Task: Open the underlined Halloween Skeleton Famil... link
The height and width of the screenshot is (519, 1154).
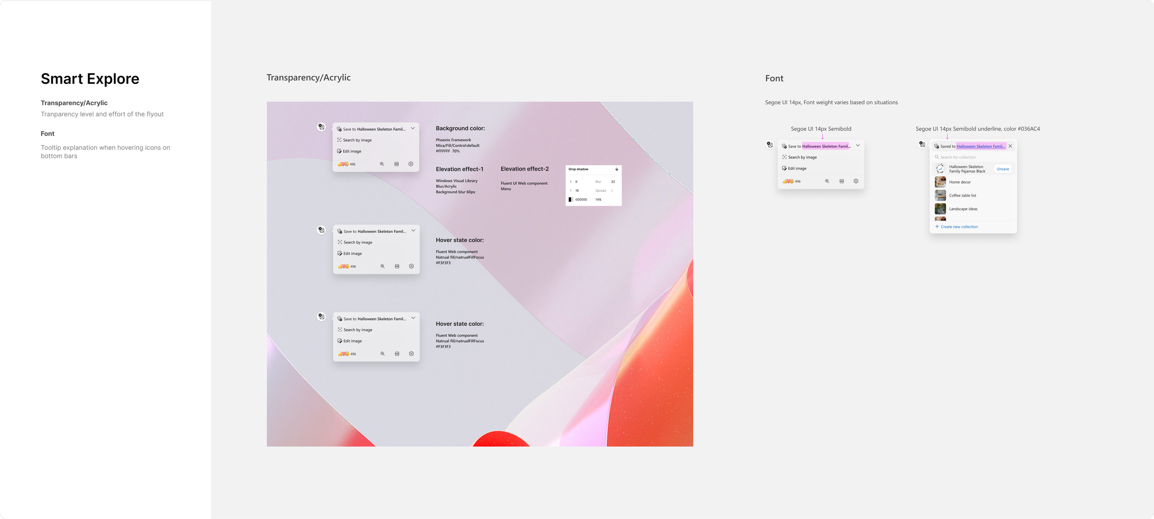Action: point(980,146)
